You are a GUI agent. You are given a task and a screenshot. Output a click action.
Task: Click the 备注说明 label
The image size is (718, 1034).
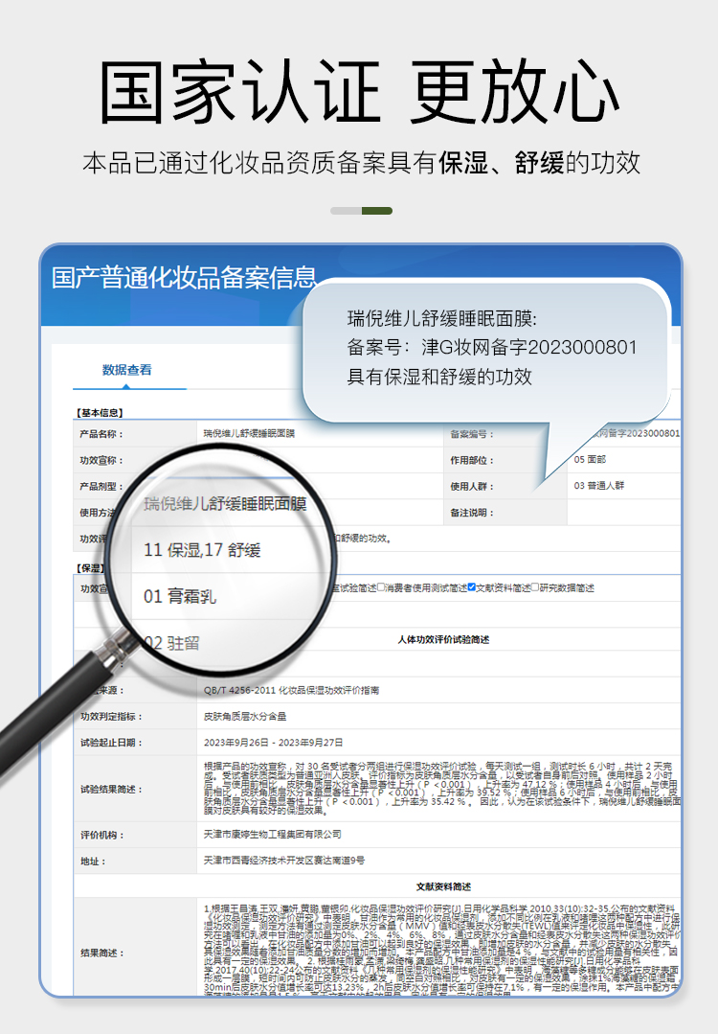point(472,513)
